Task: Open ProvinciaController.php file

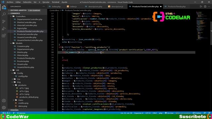Action: (27, 34)
